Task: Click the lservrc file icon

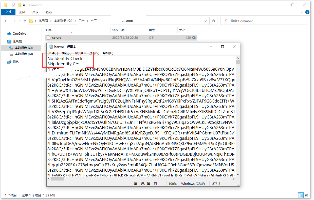Action: 48,37
